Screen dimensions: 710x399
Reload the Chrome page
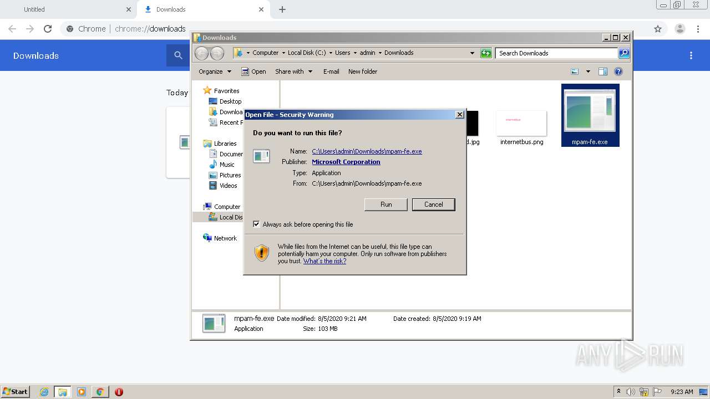point(48,29)
